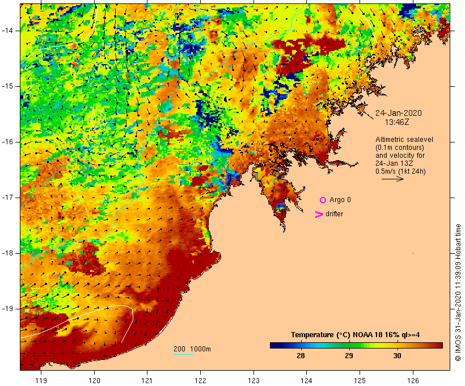
Task: Click the -17 latitude axis label
Action: [7, 198]
